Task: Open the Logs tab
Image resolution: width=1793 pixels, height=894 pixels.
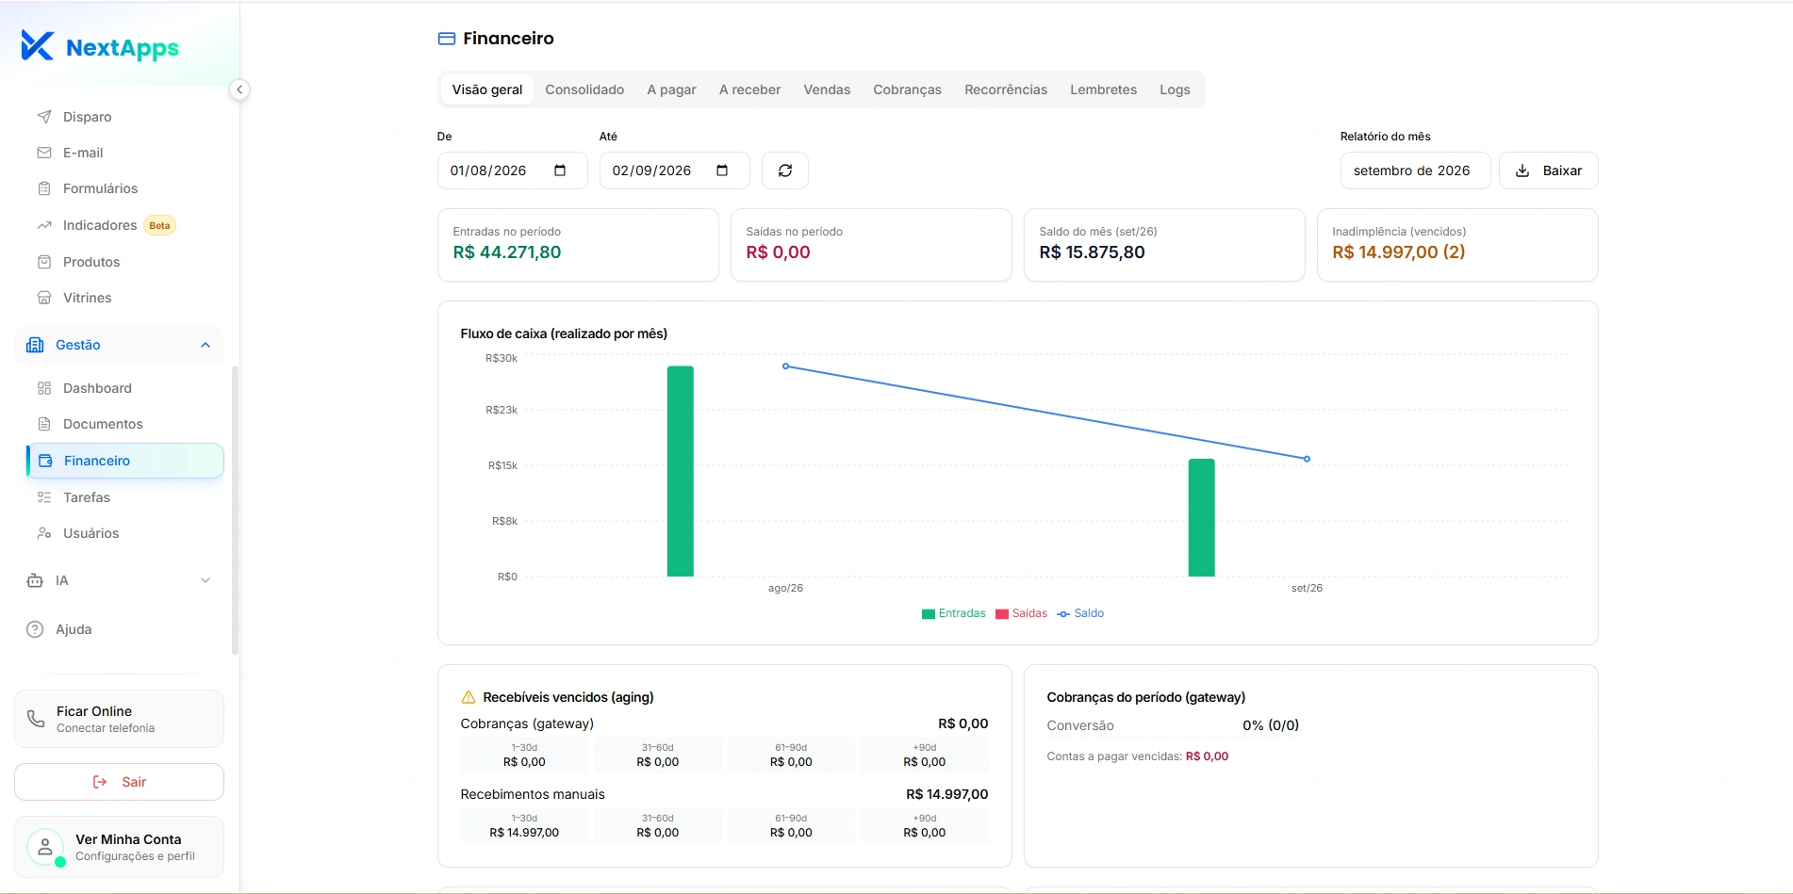Action: click(x=1175, y=89)
